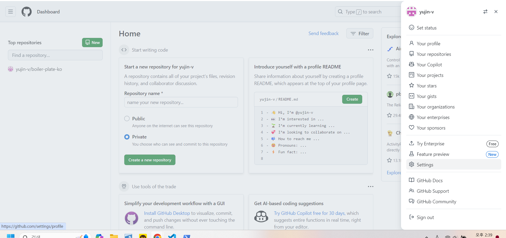Click the GitHub Support people icon
This screenshot has width=506, height=238.
(x=411, y=191)
